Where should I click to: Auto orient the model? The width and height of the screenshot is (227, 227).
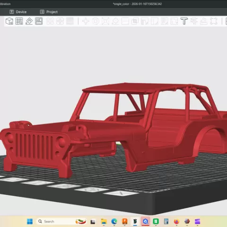(x=29, y=21)
